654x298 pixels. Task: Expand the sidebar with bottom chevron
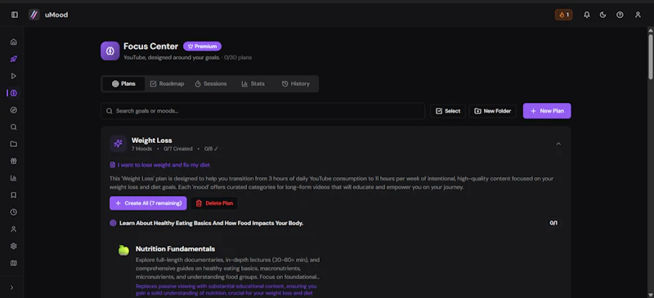pyautogui.click(x=11, y=287)
